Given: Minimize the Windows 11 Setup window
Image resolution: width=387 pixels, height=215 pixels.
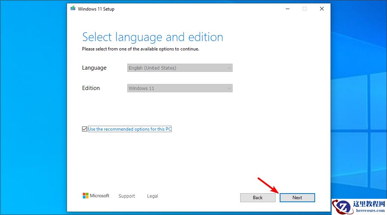Looking at the screenshot, I should pyautogui.click(x=288, y=9).
